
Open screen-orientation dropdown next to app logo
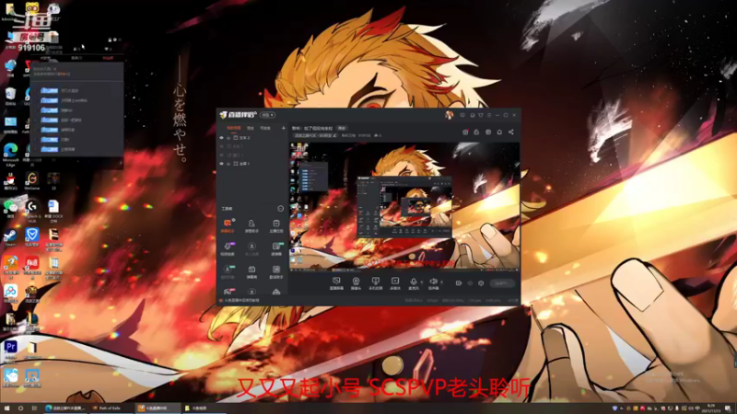pyautogui.click(x=268, y=115)
